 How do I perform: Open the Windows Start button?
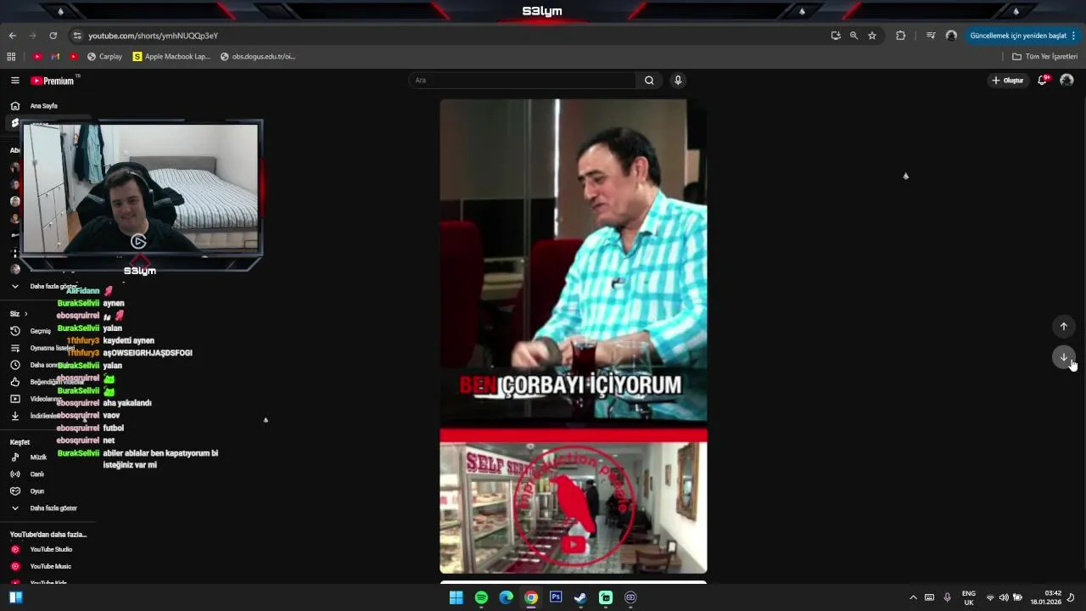456,597
